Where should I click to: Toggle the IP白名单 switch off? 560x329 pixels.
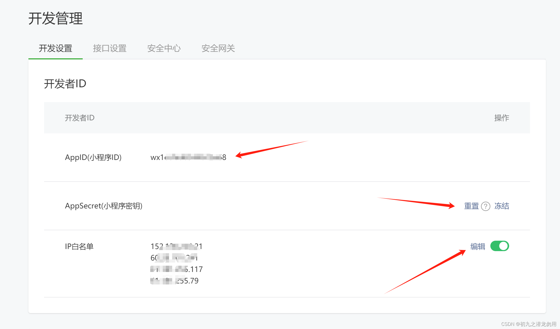coord(499,246)
